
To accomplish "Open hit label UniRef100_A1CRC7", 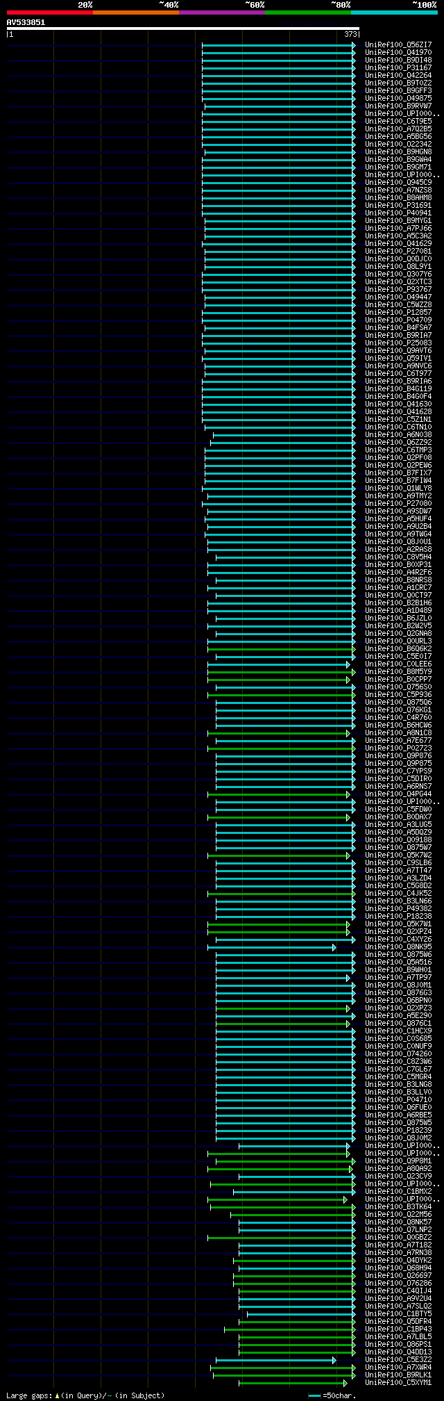I will (398, 587).
